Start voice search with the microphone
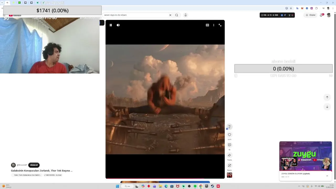The height and width of the screenshot is (189, 336). [x=186, y=15]
